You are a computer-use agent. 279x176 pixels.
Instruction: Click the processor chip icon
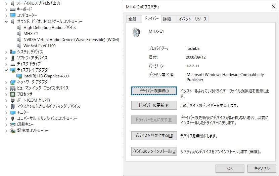[x=13, y=94]
